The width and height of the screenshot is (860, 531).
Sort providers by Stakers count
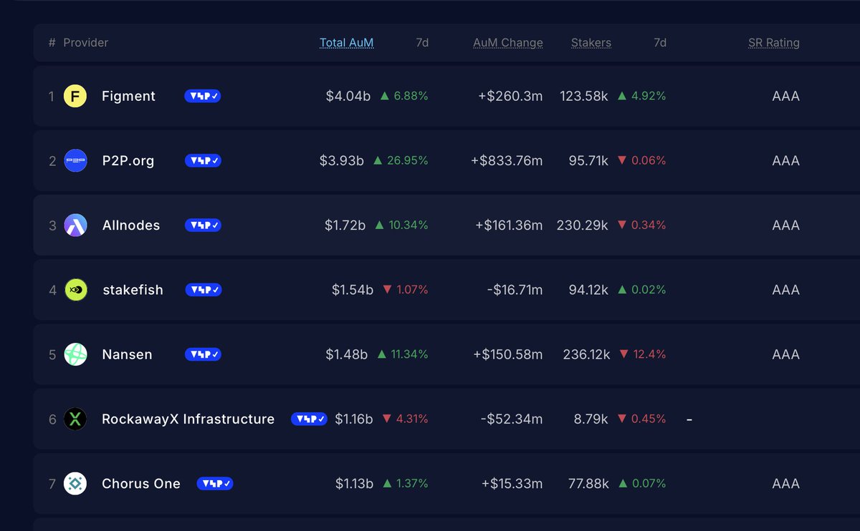pos(591,42)
